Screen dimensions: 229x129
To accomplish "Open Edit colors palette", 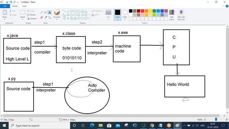I will [172, 15].
